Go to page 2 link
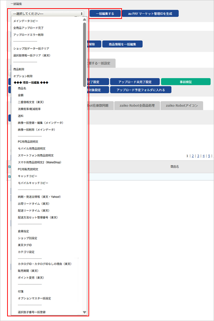214x321 pixels. (193, 156)
